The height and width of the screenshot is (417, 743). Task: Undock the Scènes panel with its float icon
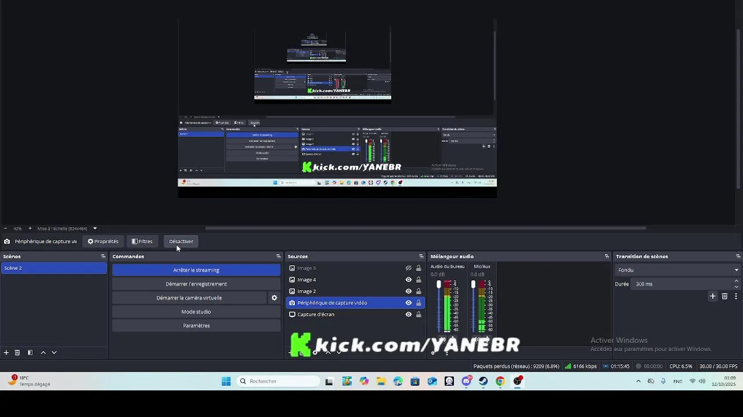[x=103, y=257]
